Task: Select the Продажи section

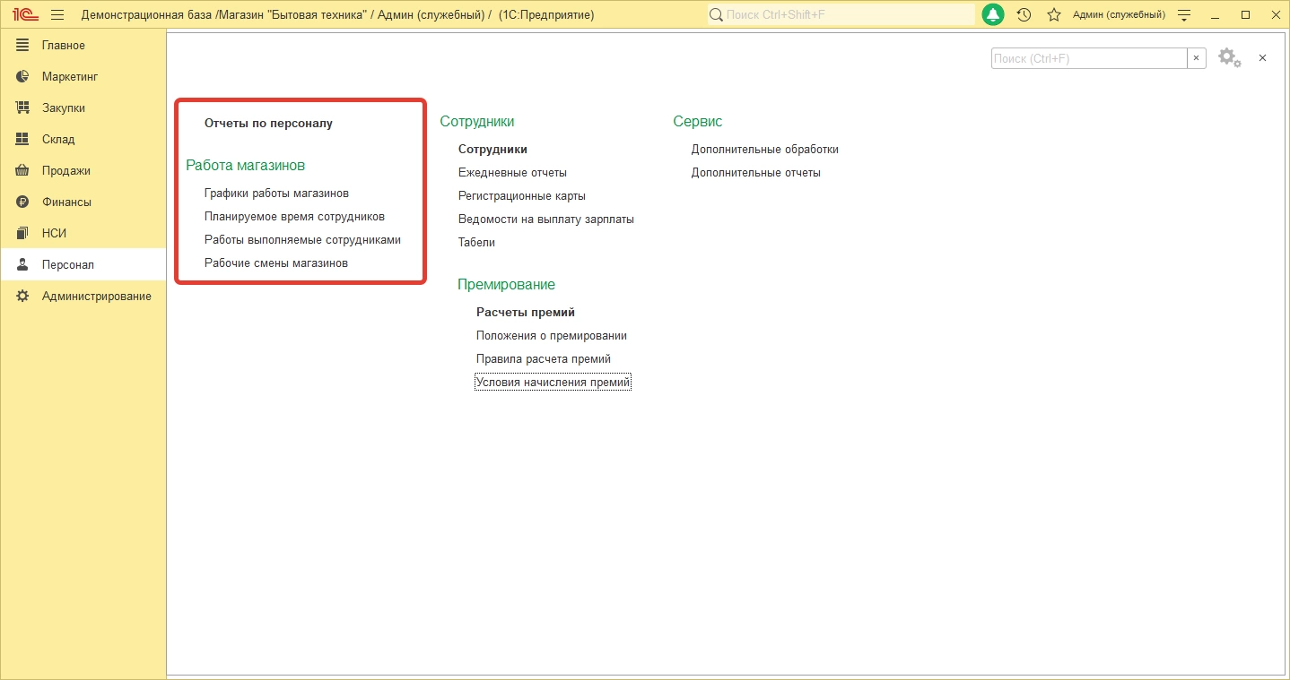Action: point(66,171)
